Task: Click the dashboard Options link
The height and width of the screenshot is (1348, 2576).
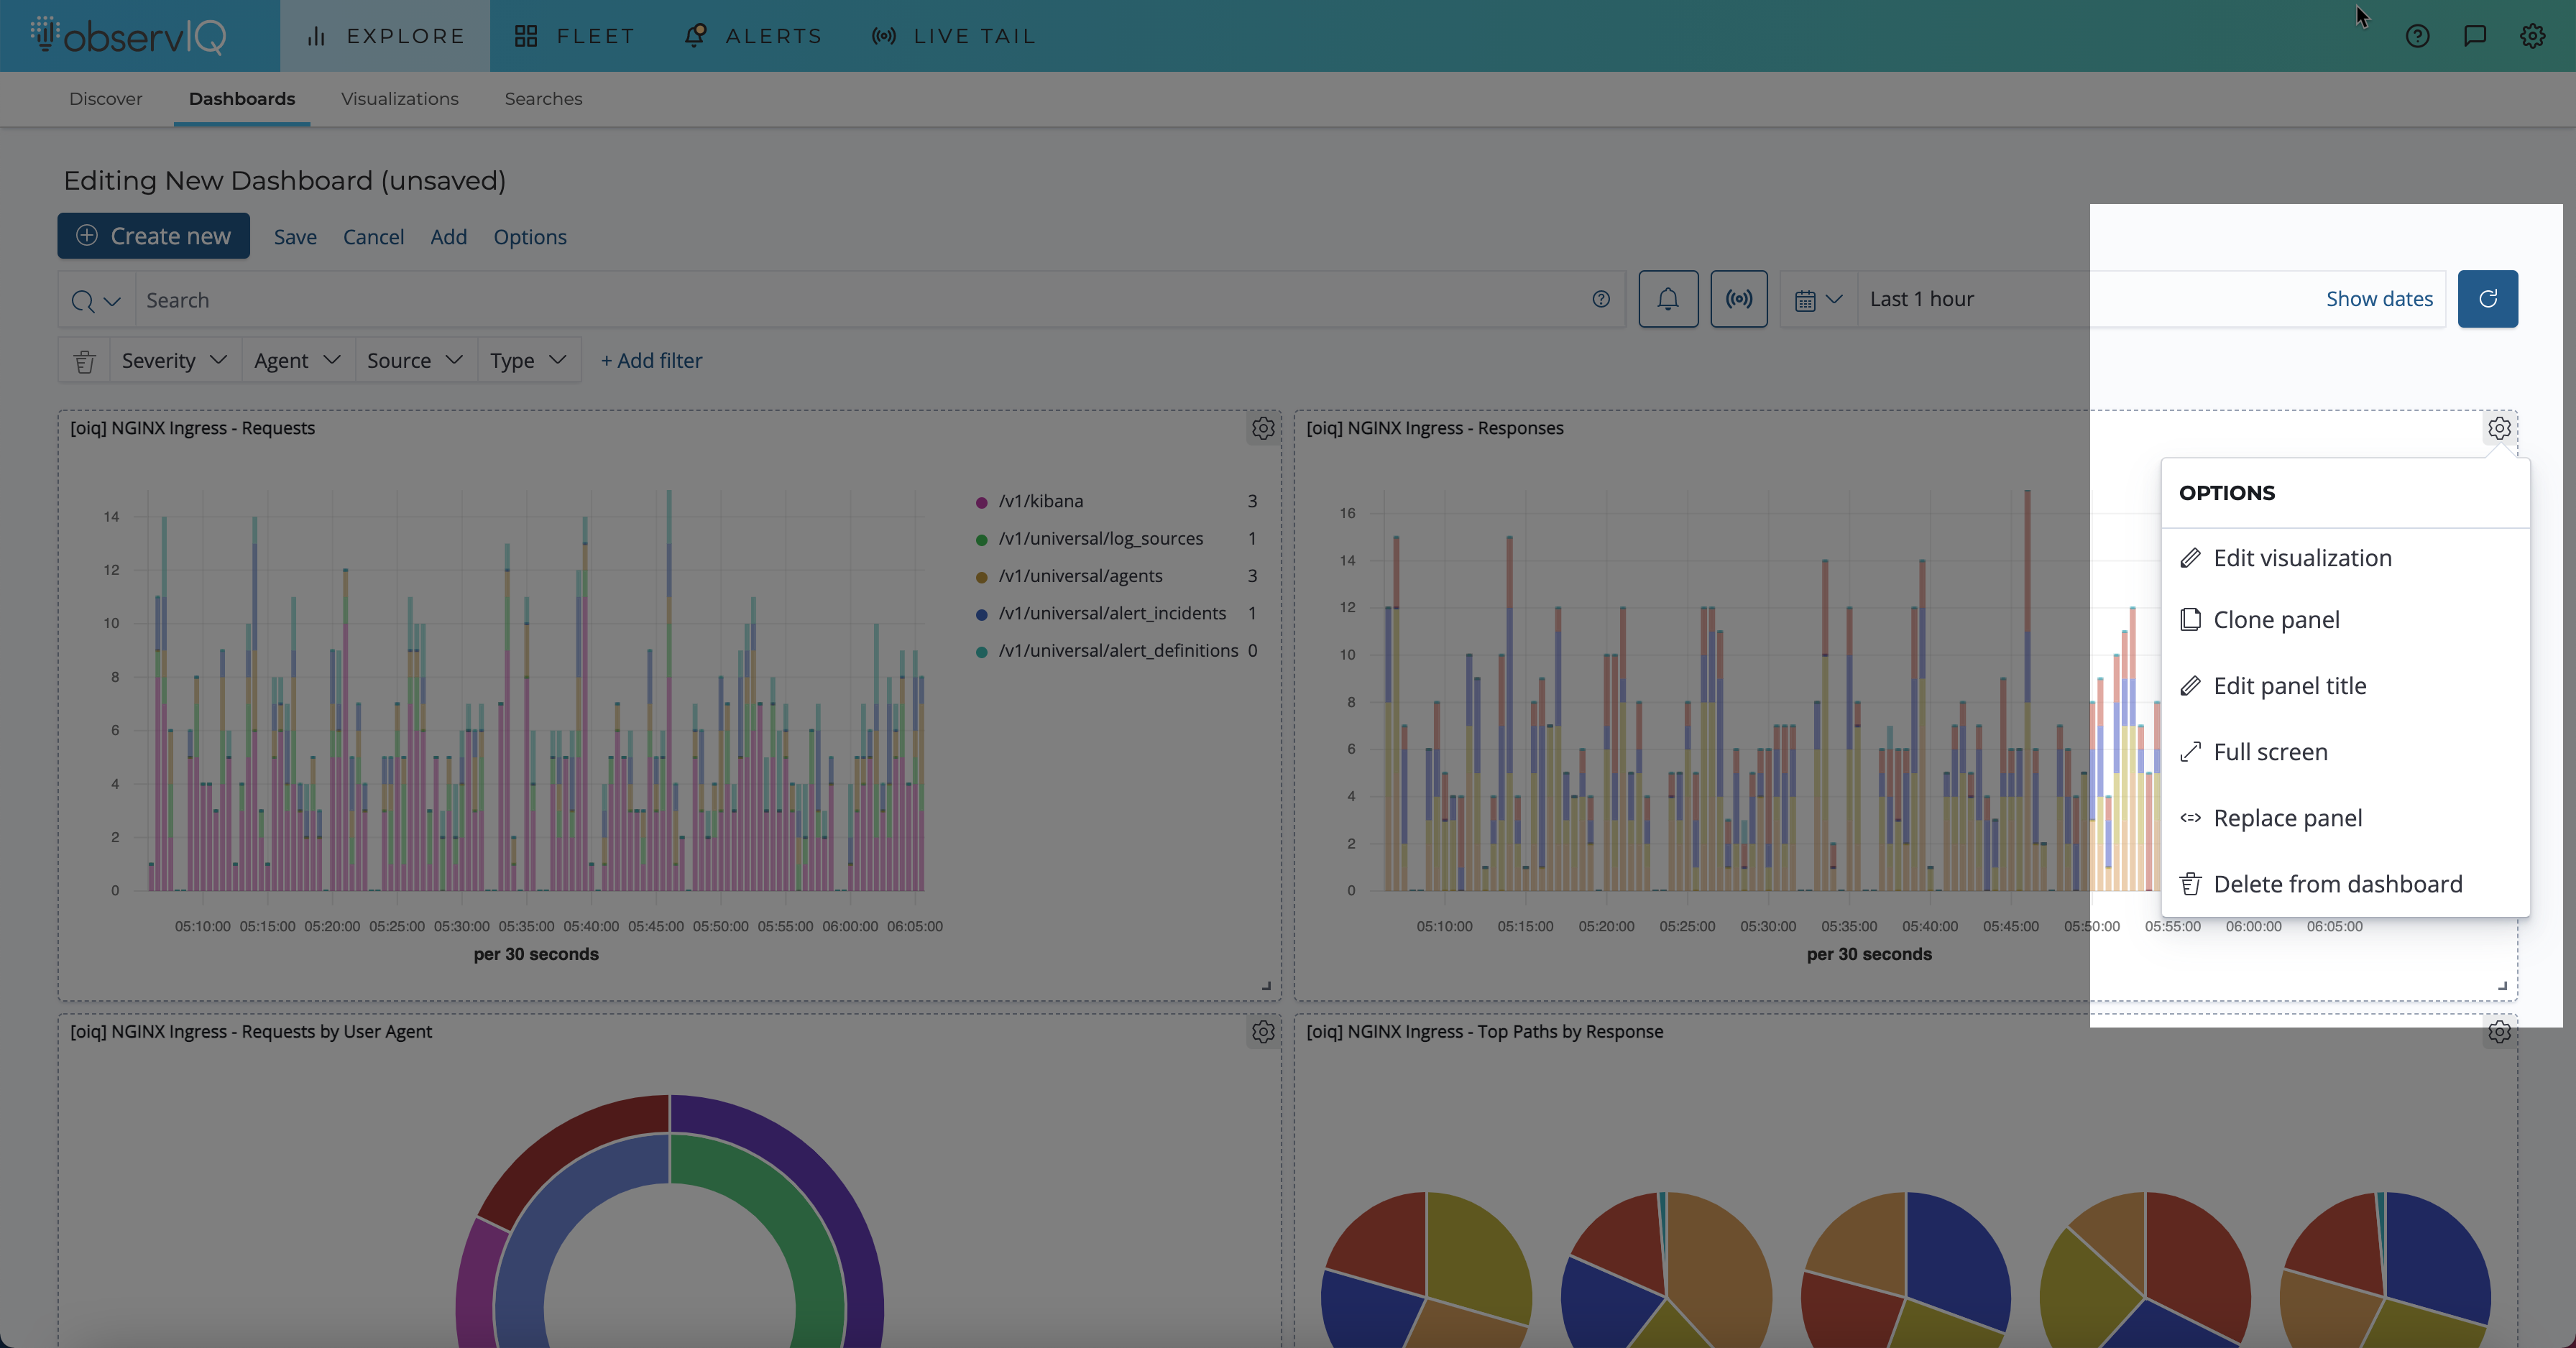Action: coord(530,237)
